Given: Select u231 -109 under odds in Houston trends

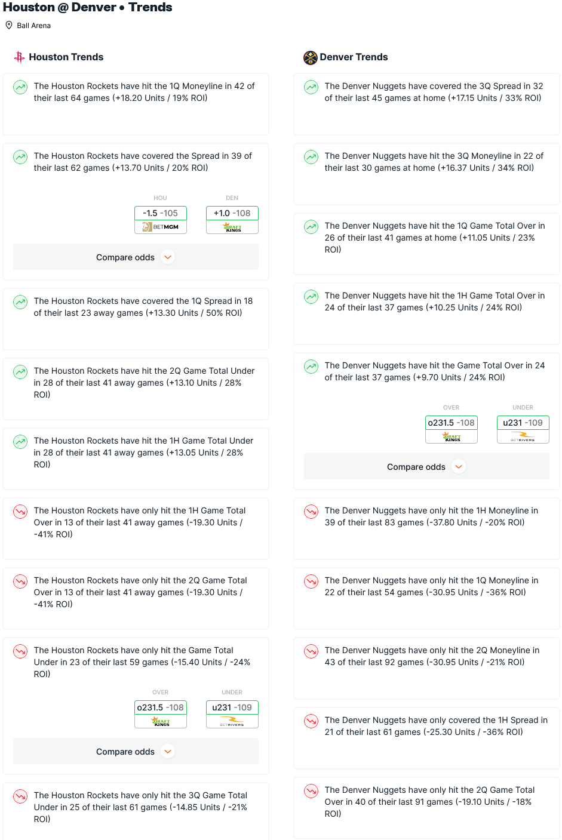Looking at the screenshot, I should click(x=232, y=707).
